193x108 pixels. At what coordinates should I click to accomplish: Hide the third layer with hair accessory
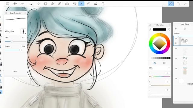click(x=176, y=58)
